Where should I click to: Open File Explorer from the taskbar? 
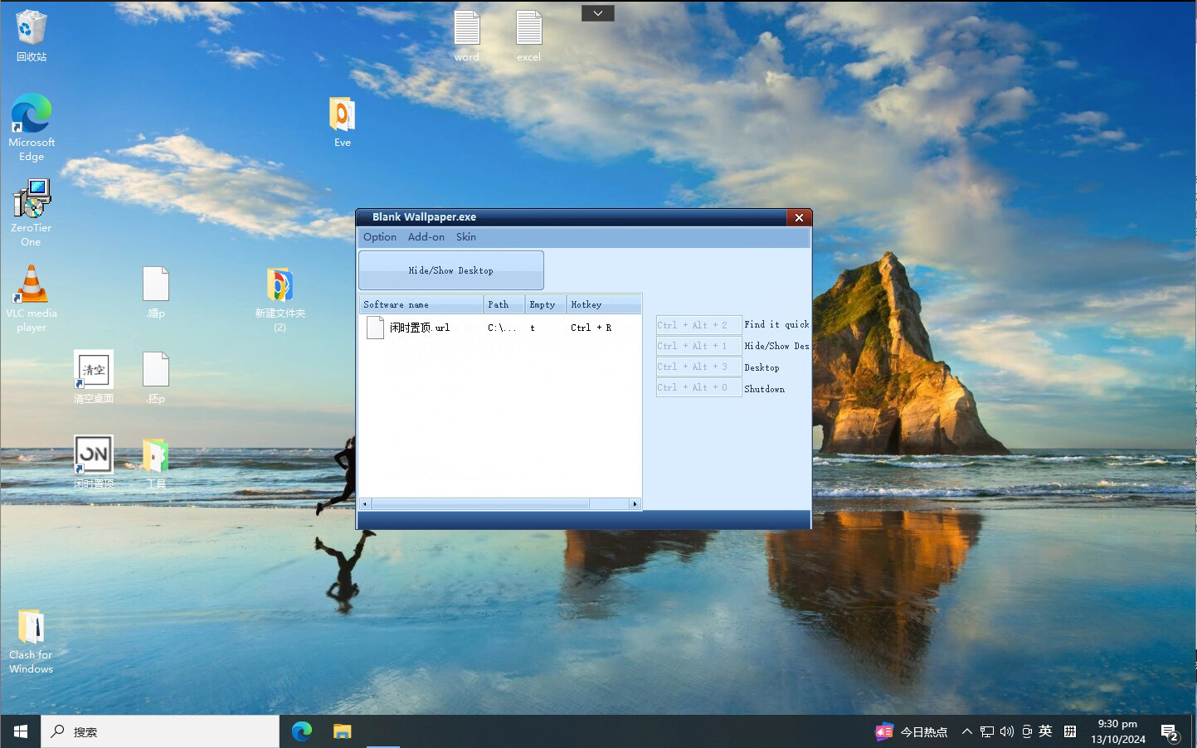pos(342,731)
